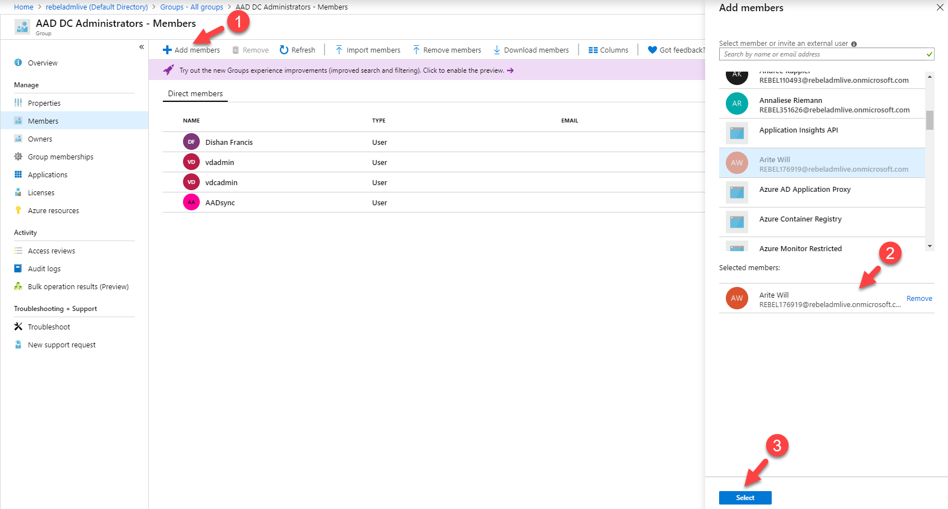Viewport: 948px width, 509px height.
Task: Select Annaliese Riemann from user list
Action: pos(822,104)
